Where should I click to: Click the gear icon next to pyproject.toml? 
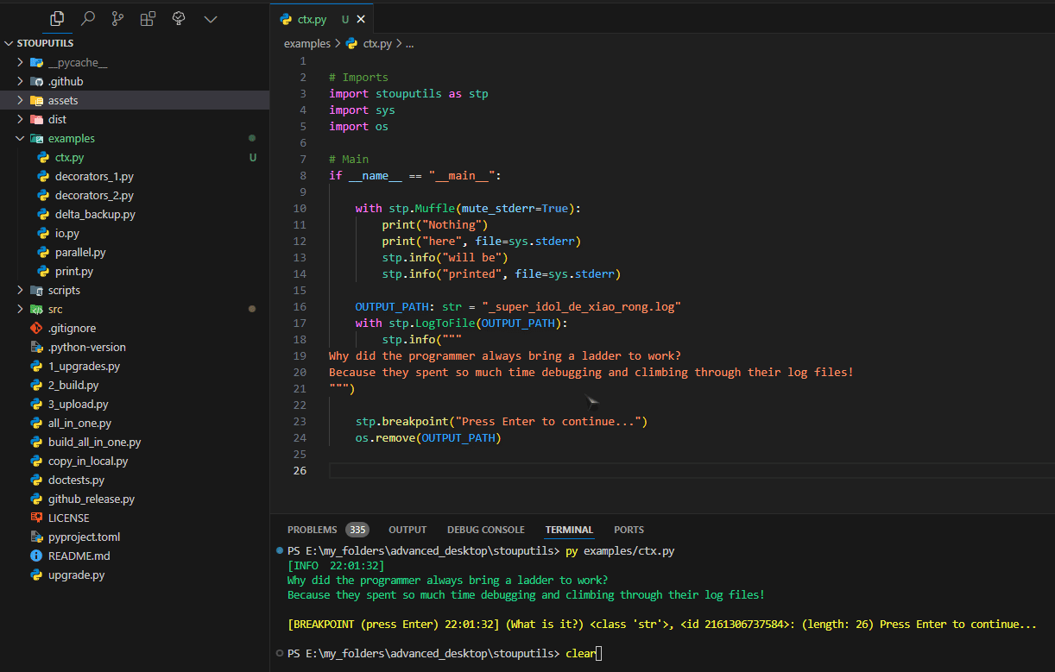click(x=36, y=537)
